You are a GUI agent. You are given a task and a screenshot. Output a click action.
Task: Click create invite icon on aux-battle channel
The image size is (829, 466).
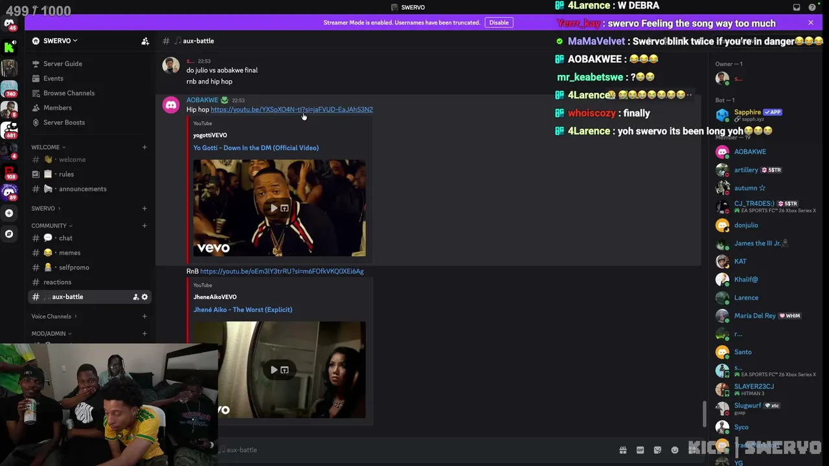135,296
